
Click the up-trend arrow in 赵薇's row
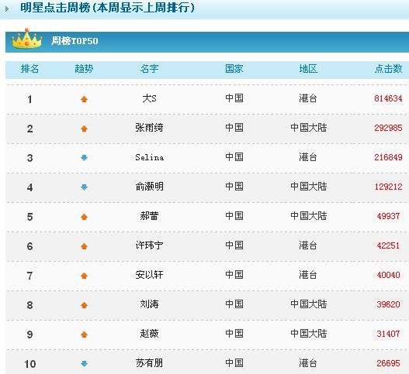click(84, 335)
